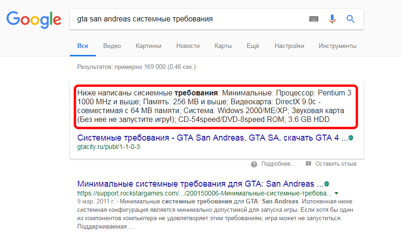Open the Настройки settings menu
Viewport: 402px width, 236px height.
pos(289,46)
